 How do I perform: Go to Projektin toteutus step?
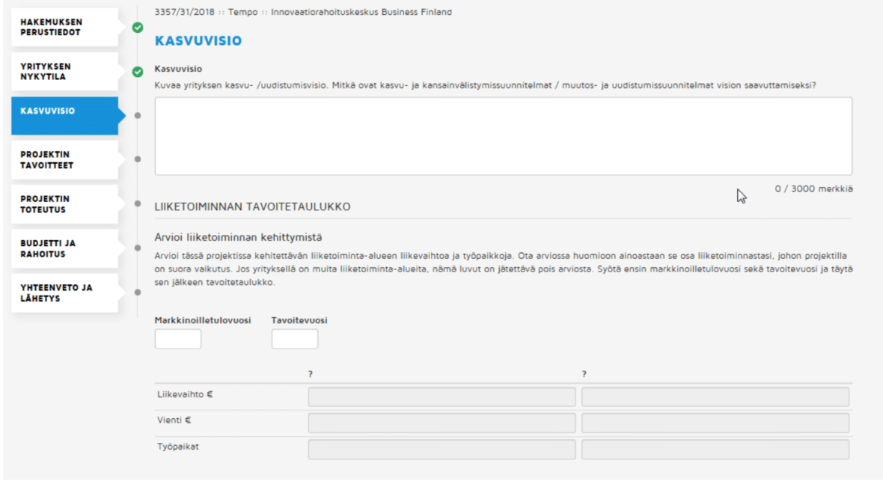coord(65,204)
